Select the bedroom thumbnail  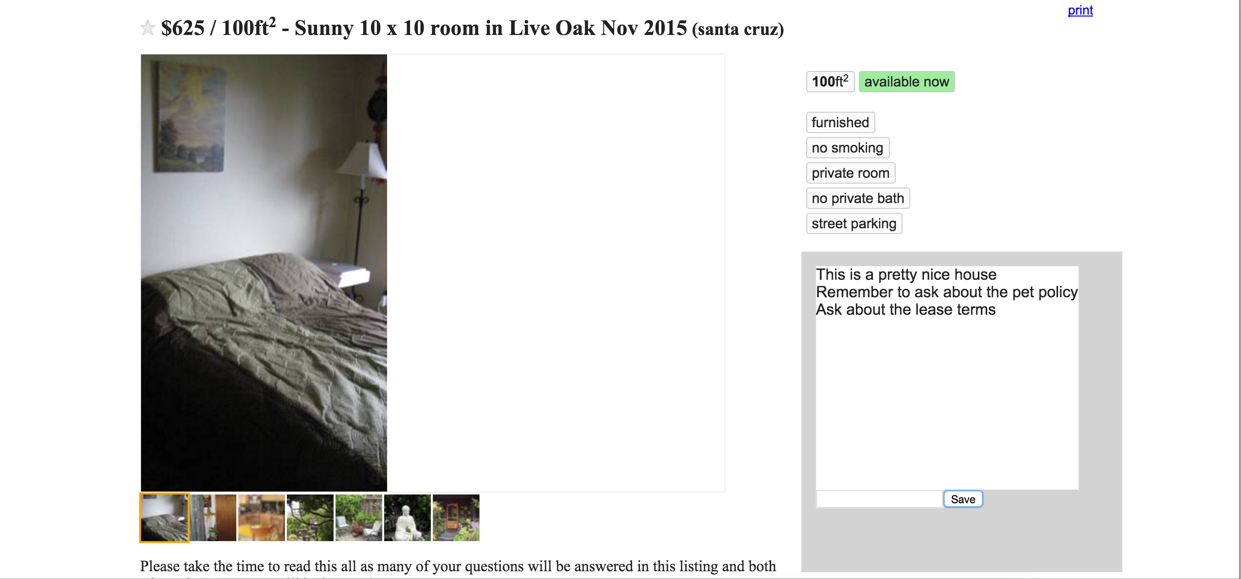coord(164,518)
